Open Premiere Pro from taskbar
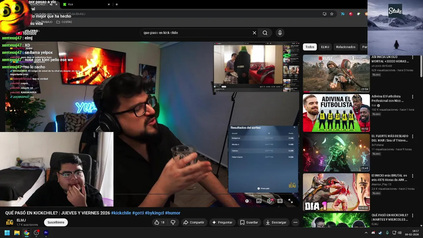The image size is (423, 238). tap(46, 233)
